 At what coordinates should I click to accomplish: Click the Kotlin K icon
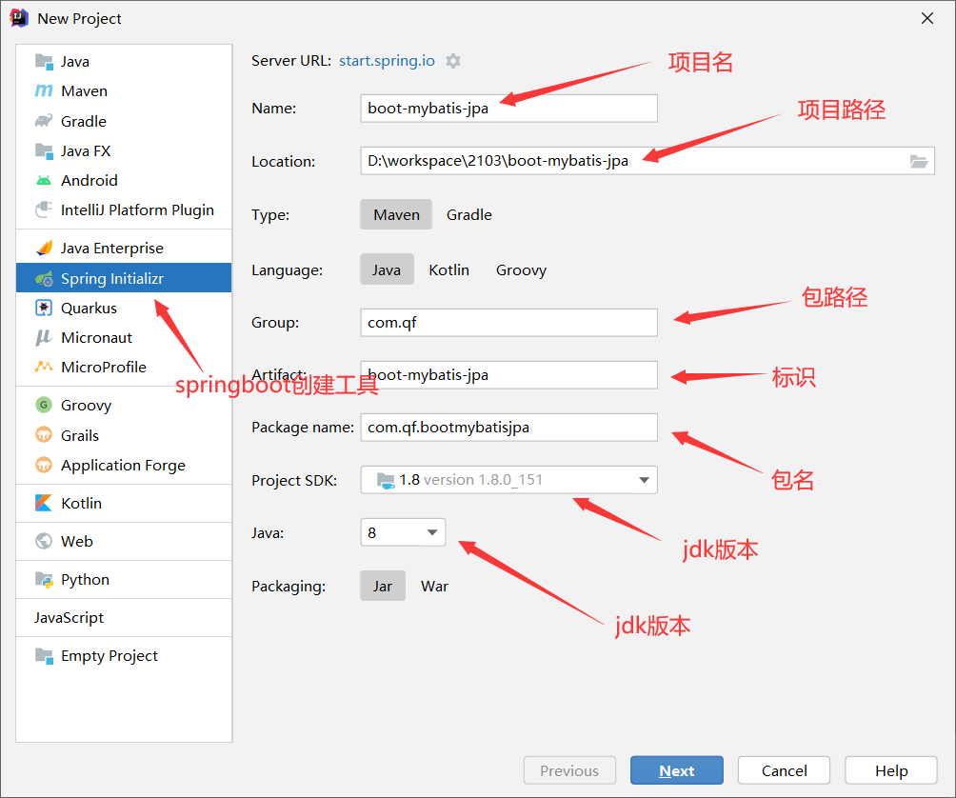[x=44, y=503]
